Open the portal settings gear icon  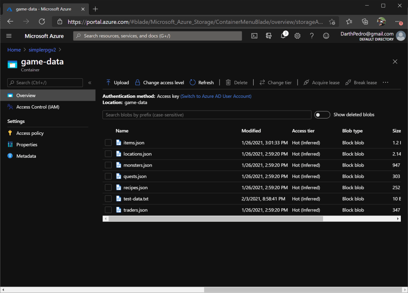(298, 36)
